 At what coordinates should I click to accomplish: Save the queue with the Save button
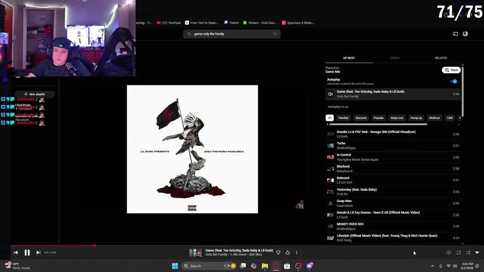[451, 70]
